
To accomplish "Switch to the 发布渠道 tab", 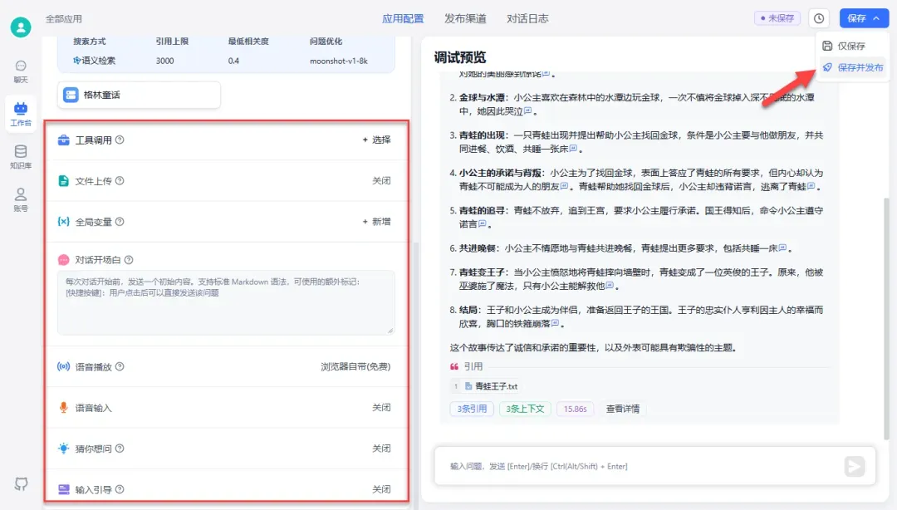I will tap(465, 18).
